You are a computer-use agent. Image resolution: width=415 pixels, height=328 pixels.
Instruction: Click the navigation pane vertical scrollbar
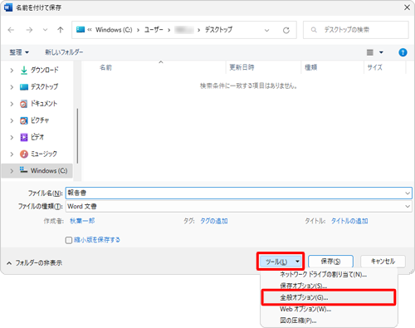[77, 135]
